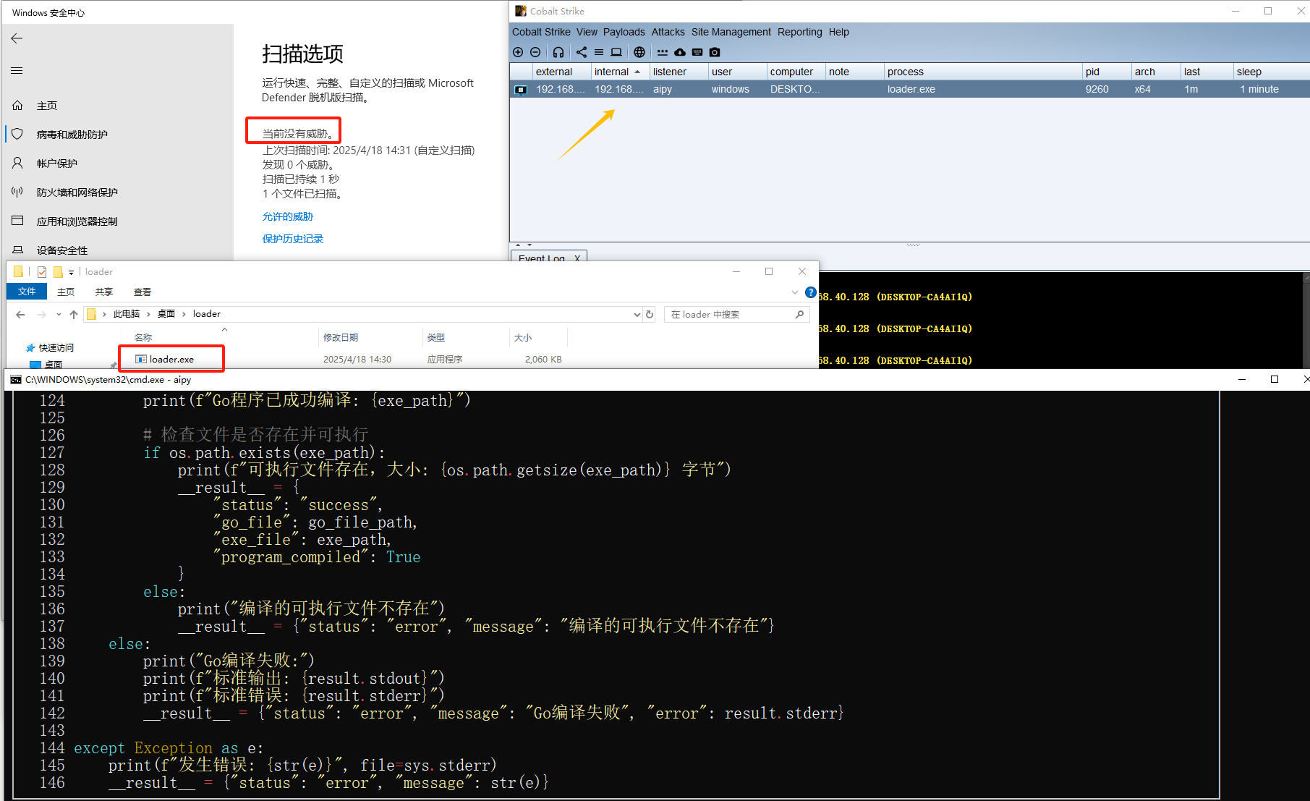Image resolution: width=1310 pixels, height=801 pixels.
Task: Open the Reporting menu
Action: [x=800, y=32]
